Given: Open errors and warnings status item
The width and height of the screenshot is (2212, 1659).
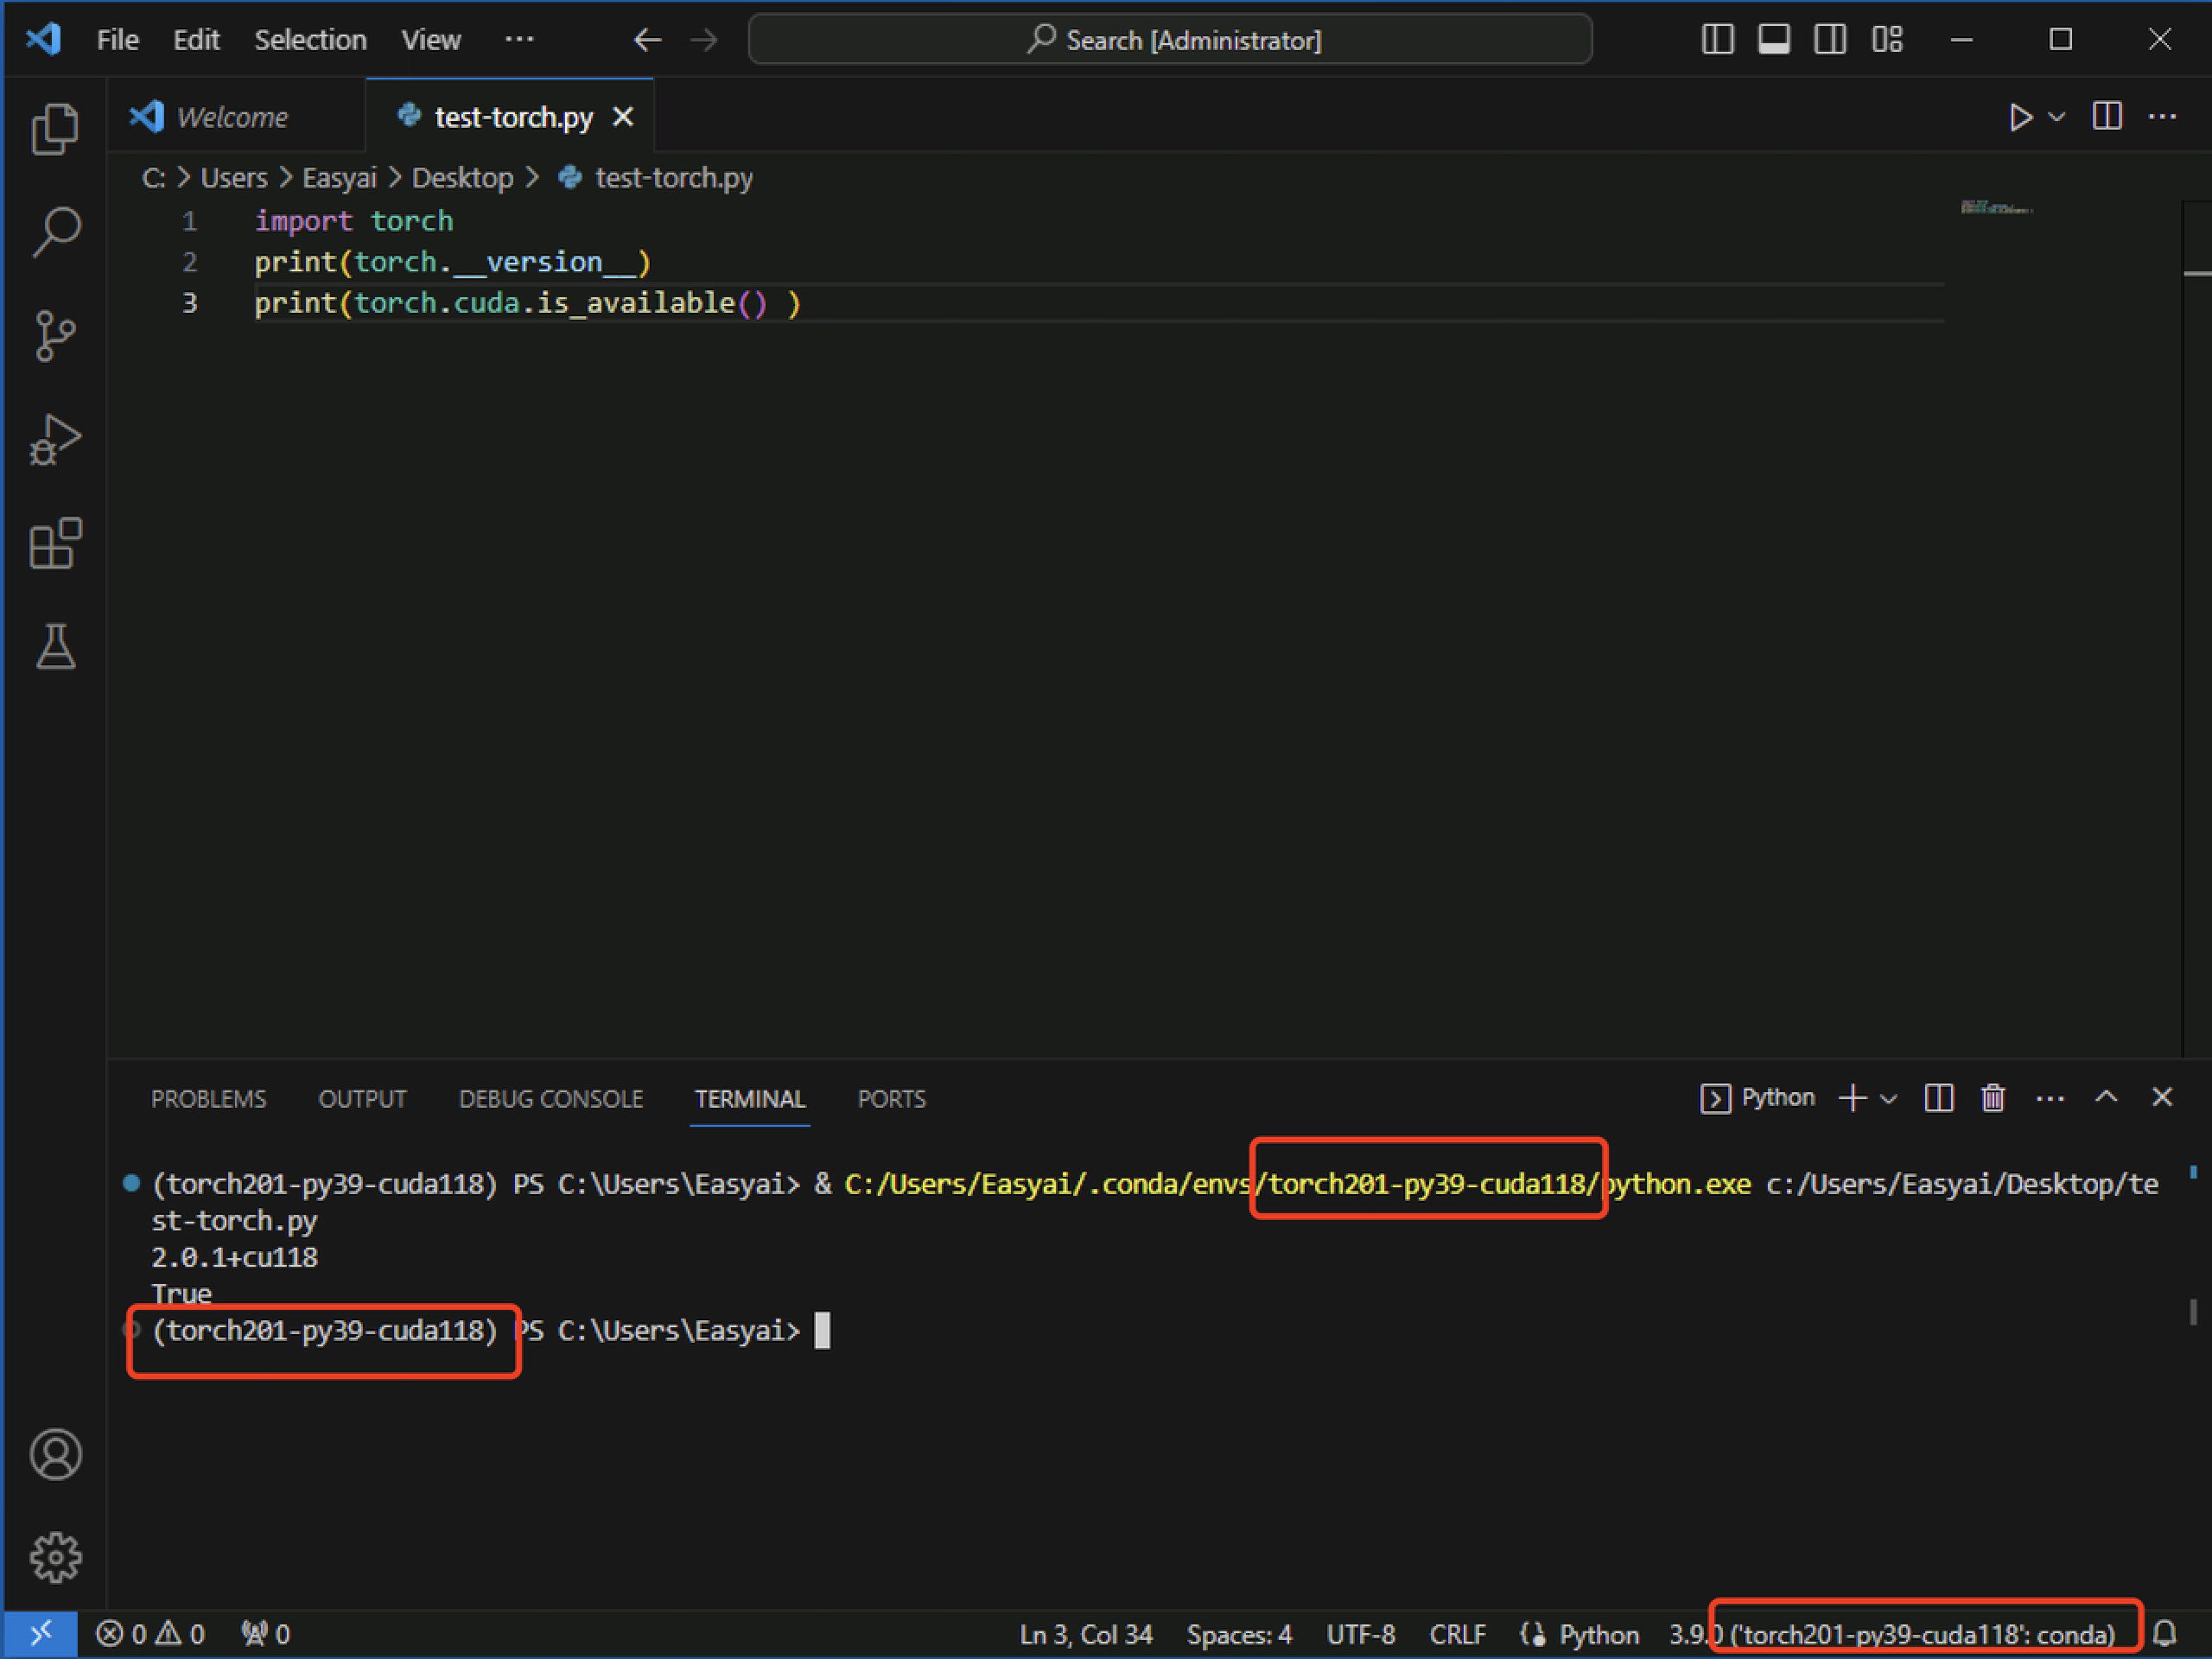Looking at the screenshot, I should pyautogui.click(x=150, y=1634).
